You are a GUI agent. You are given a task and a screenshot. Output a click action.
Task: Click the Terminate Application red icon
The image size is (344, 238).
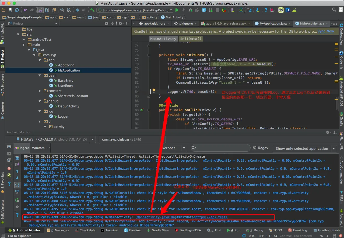coord(9,168)
